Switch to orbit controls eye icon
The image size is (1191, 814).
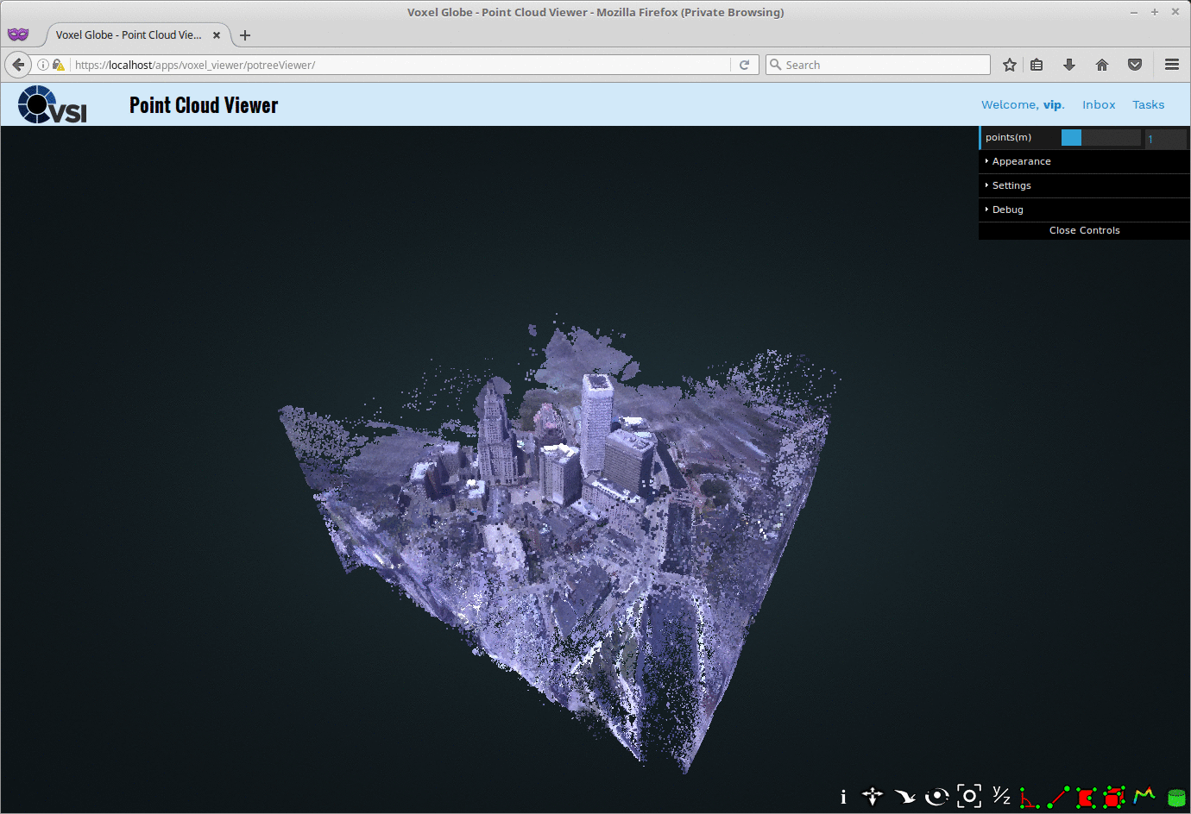[x=936, y=797]
